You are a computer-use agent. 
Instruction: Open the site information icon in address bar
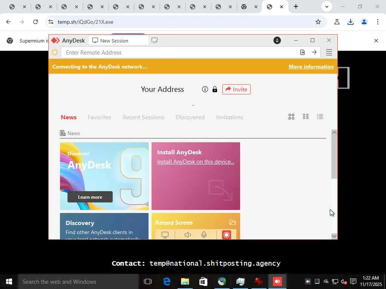pos(51,22)
